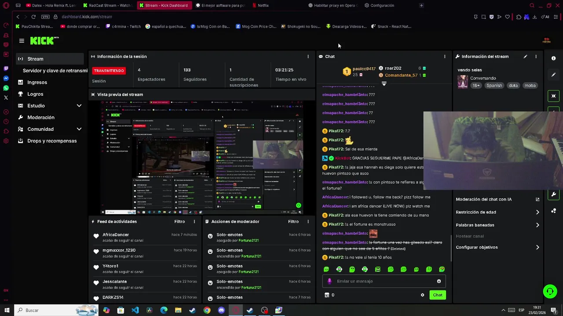Open Twitch in Opera sidebar

6,68
